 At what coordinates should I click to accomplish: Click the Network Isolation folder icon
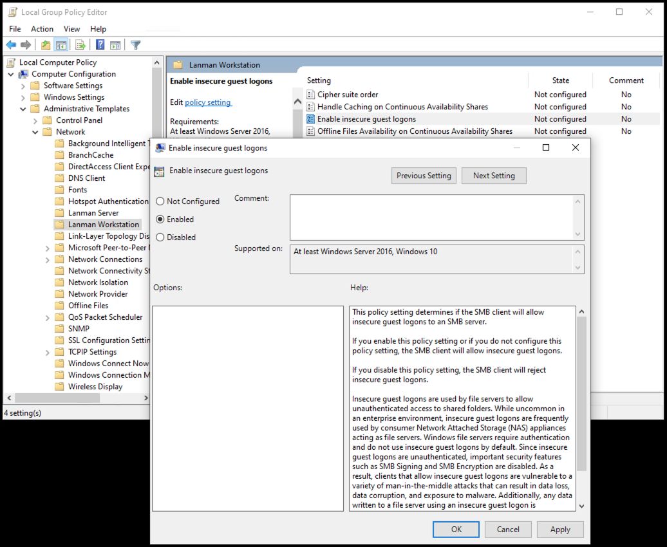click(x=59, y=282)
